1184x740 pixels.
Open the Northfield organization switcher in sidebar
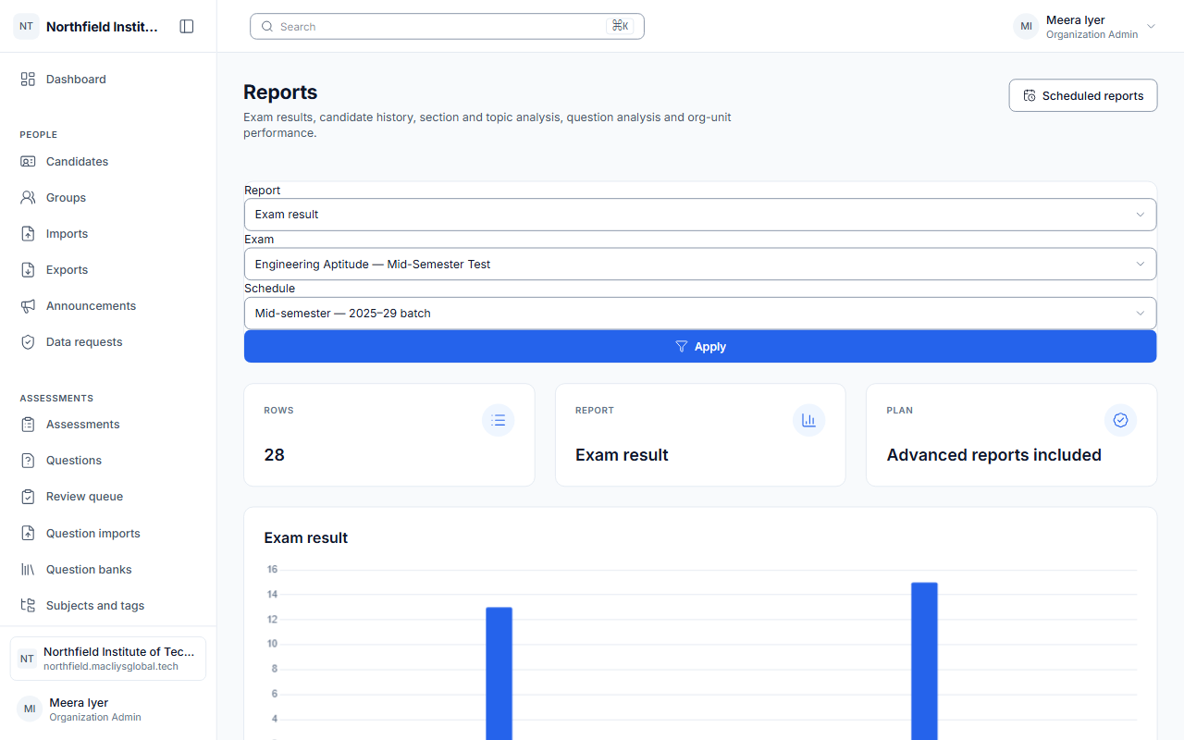point(108,659)
